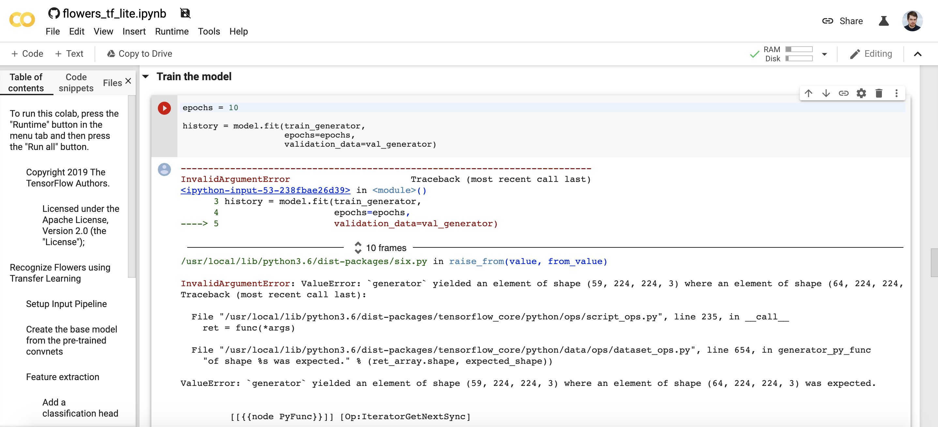Open cell settings gear icon

point(861,93)
